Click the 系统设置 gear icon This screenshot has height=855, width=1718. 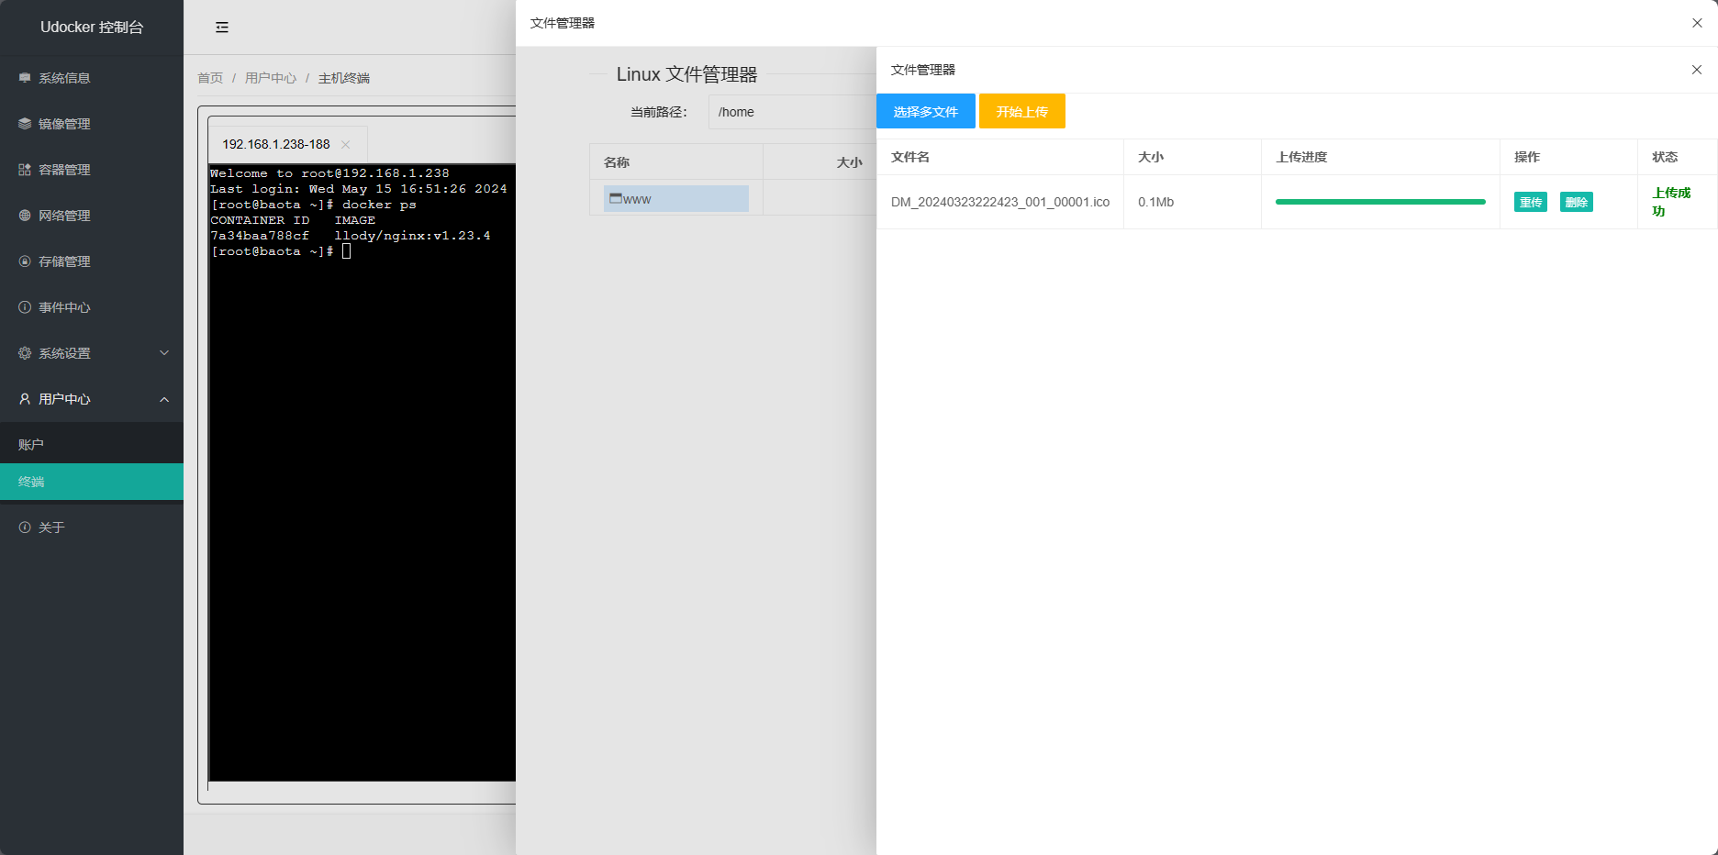[25, 353]
